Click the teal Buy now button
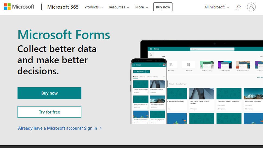 [x=49, y=93]
